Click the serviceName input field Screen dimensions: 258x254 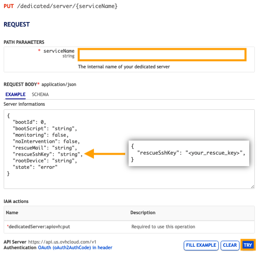pos(162,55)
